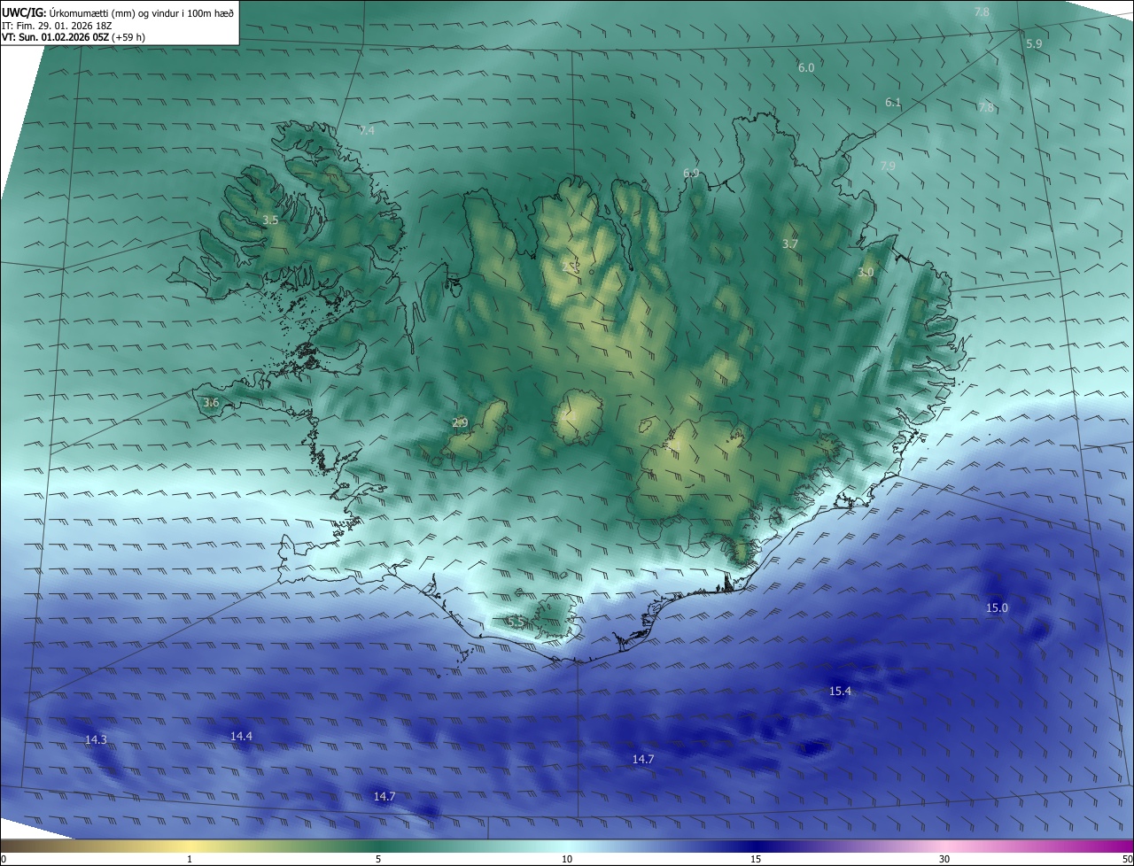
Task: Click the initial time 'IT: Fim. 29. 01. 2026 18Z'
Action: point(57,26)
